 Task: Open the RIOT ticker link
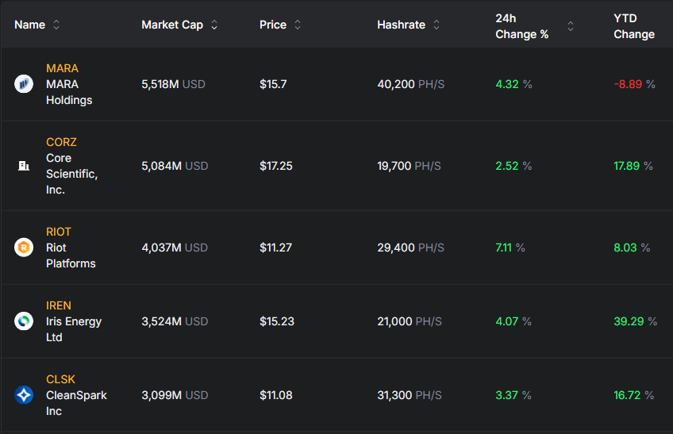(59, 232)
